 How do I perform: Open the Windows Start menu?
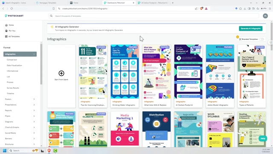5,151
